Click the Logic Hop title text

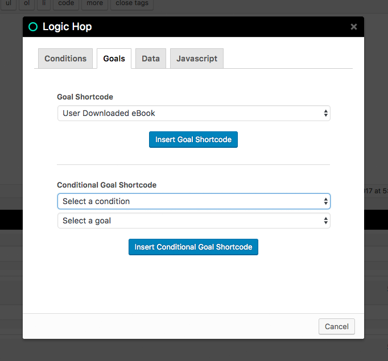coord(67,27)
